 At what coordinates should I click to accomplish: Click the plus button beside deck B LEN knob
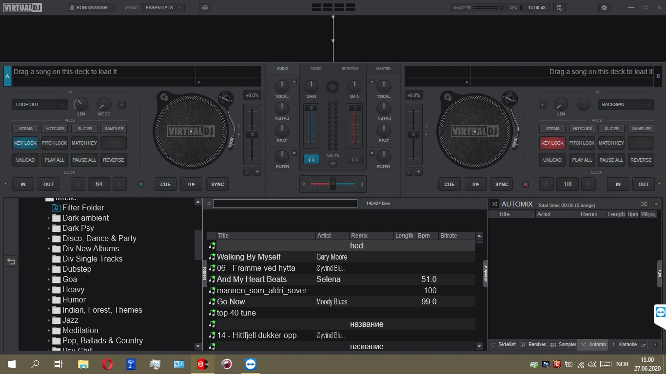[543, 105]
